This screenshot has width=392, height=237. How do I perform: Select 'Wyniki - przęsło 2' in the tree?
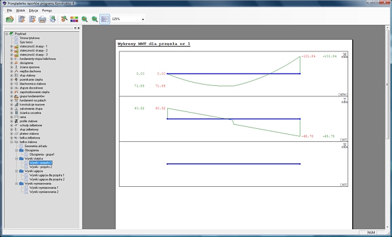(41, 167)
